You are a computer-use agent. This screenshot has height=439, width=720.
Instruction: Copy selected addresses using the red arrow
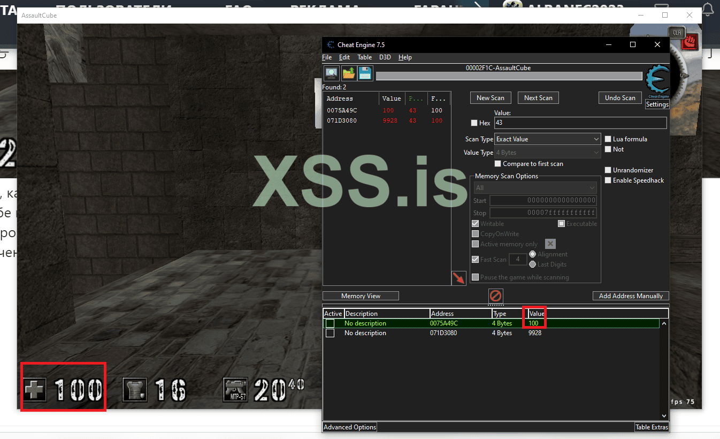[459, 278]
